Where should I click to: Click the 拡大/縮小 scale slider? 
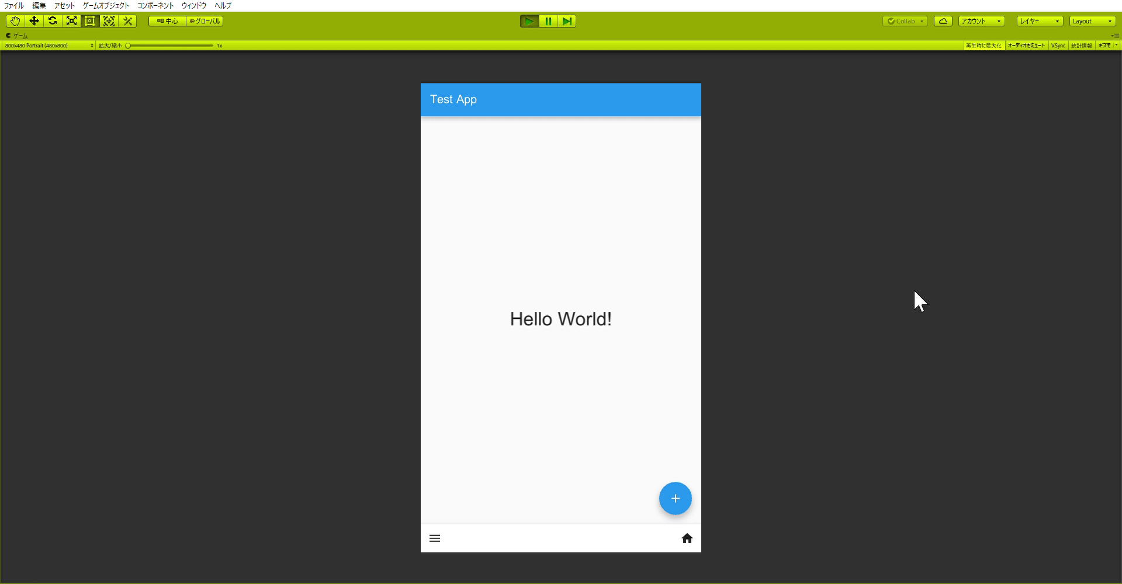(x=169, y=46)
